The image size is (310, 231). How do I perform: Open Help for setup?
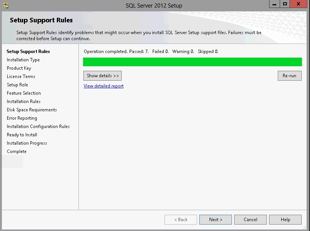coord(285,220)
